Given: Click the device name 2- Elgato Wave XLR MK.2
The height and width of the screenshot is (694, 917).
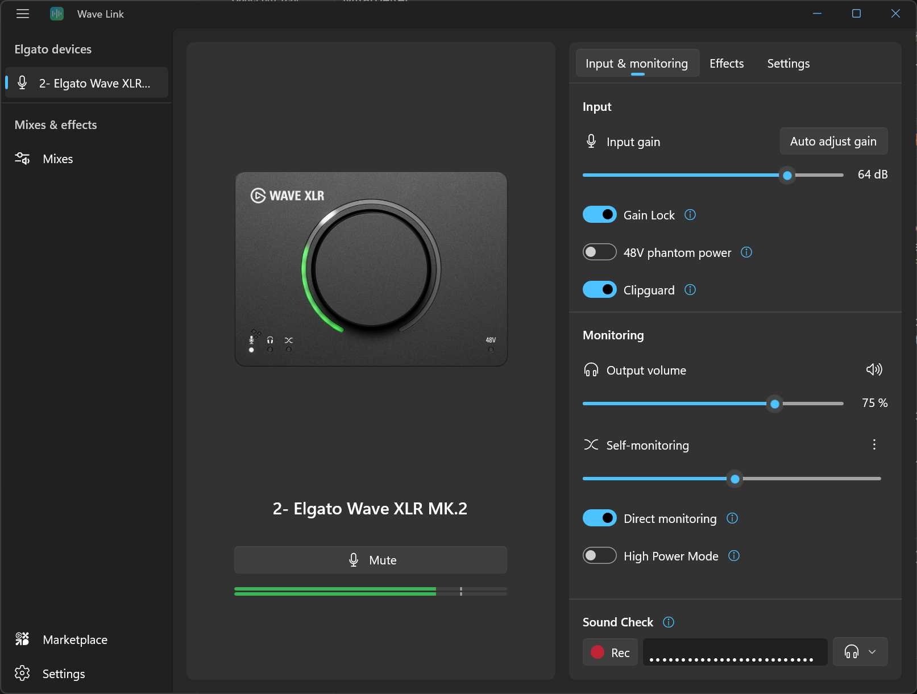Looking at the screenshot, I should pyautogui.click(x=370, y=508).
